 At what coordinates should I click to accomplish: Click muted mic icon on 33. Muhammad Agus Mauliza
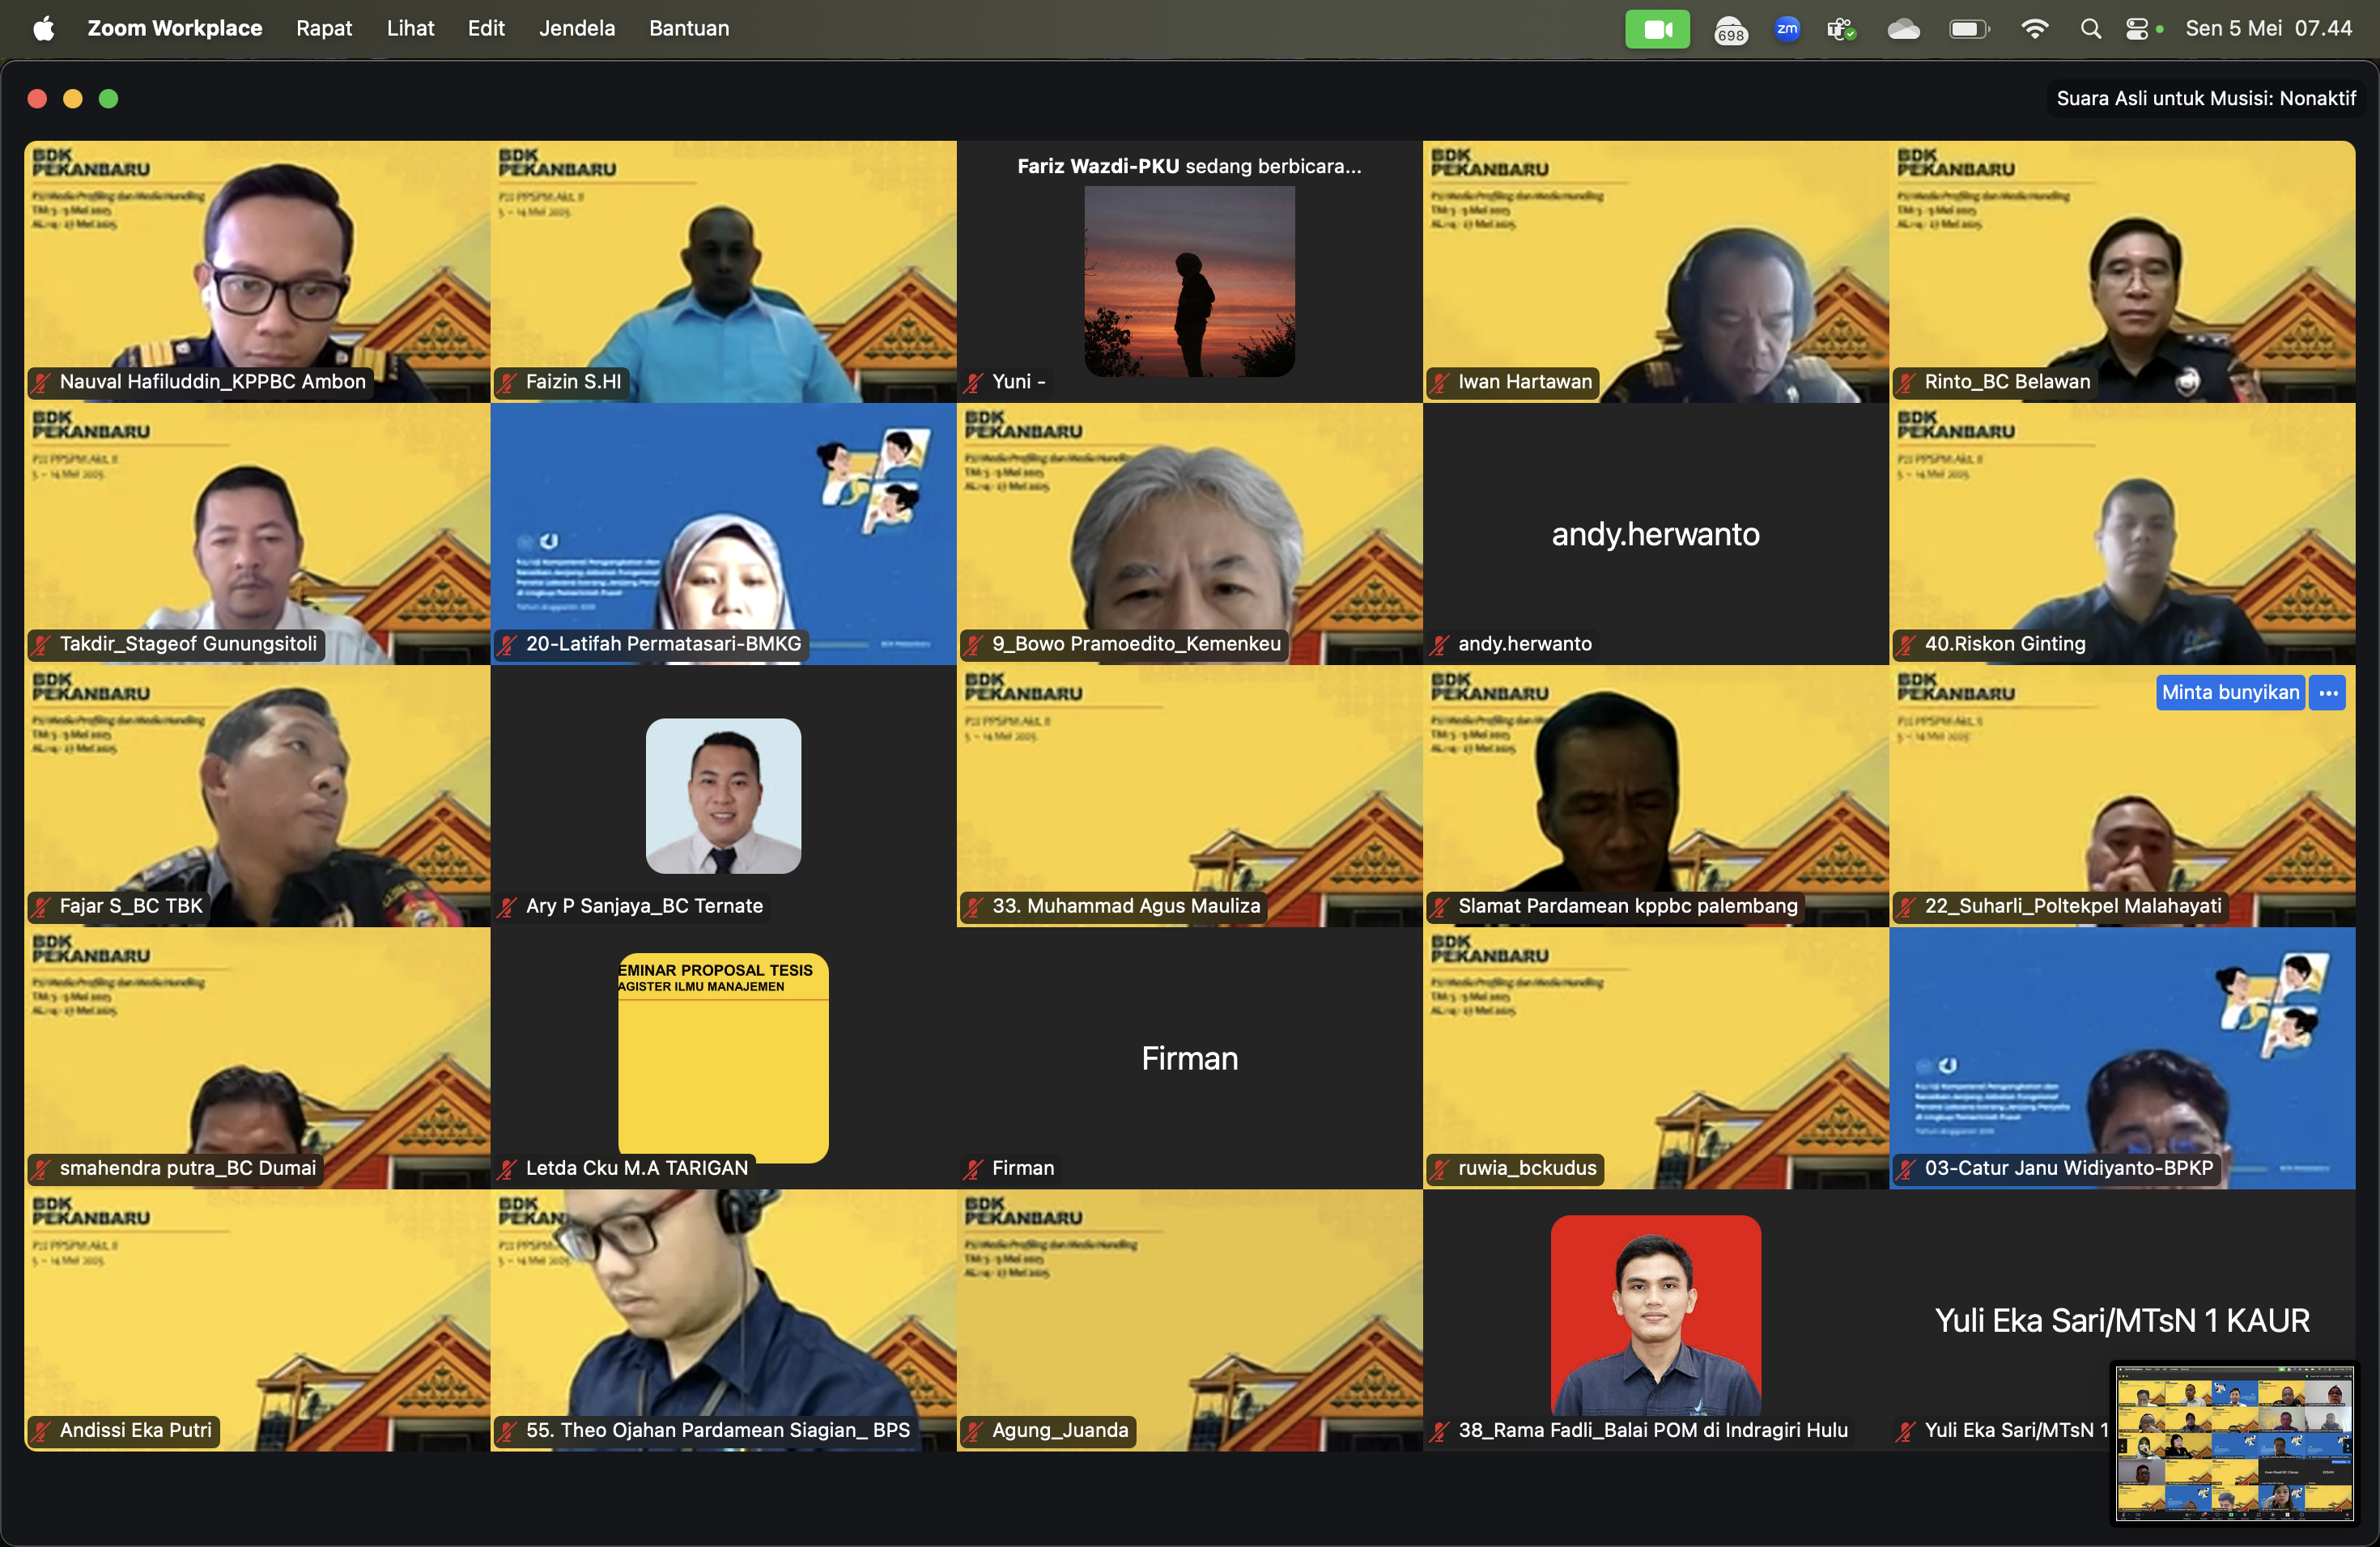click(x=974, y=906)
